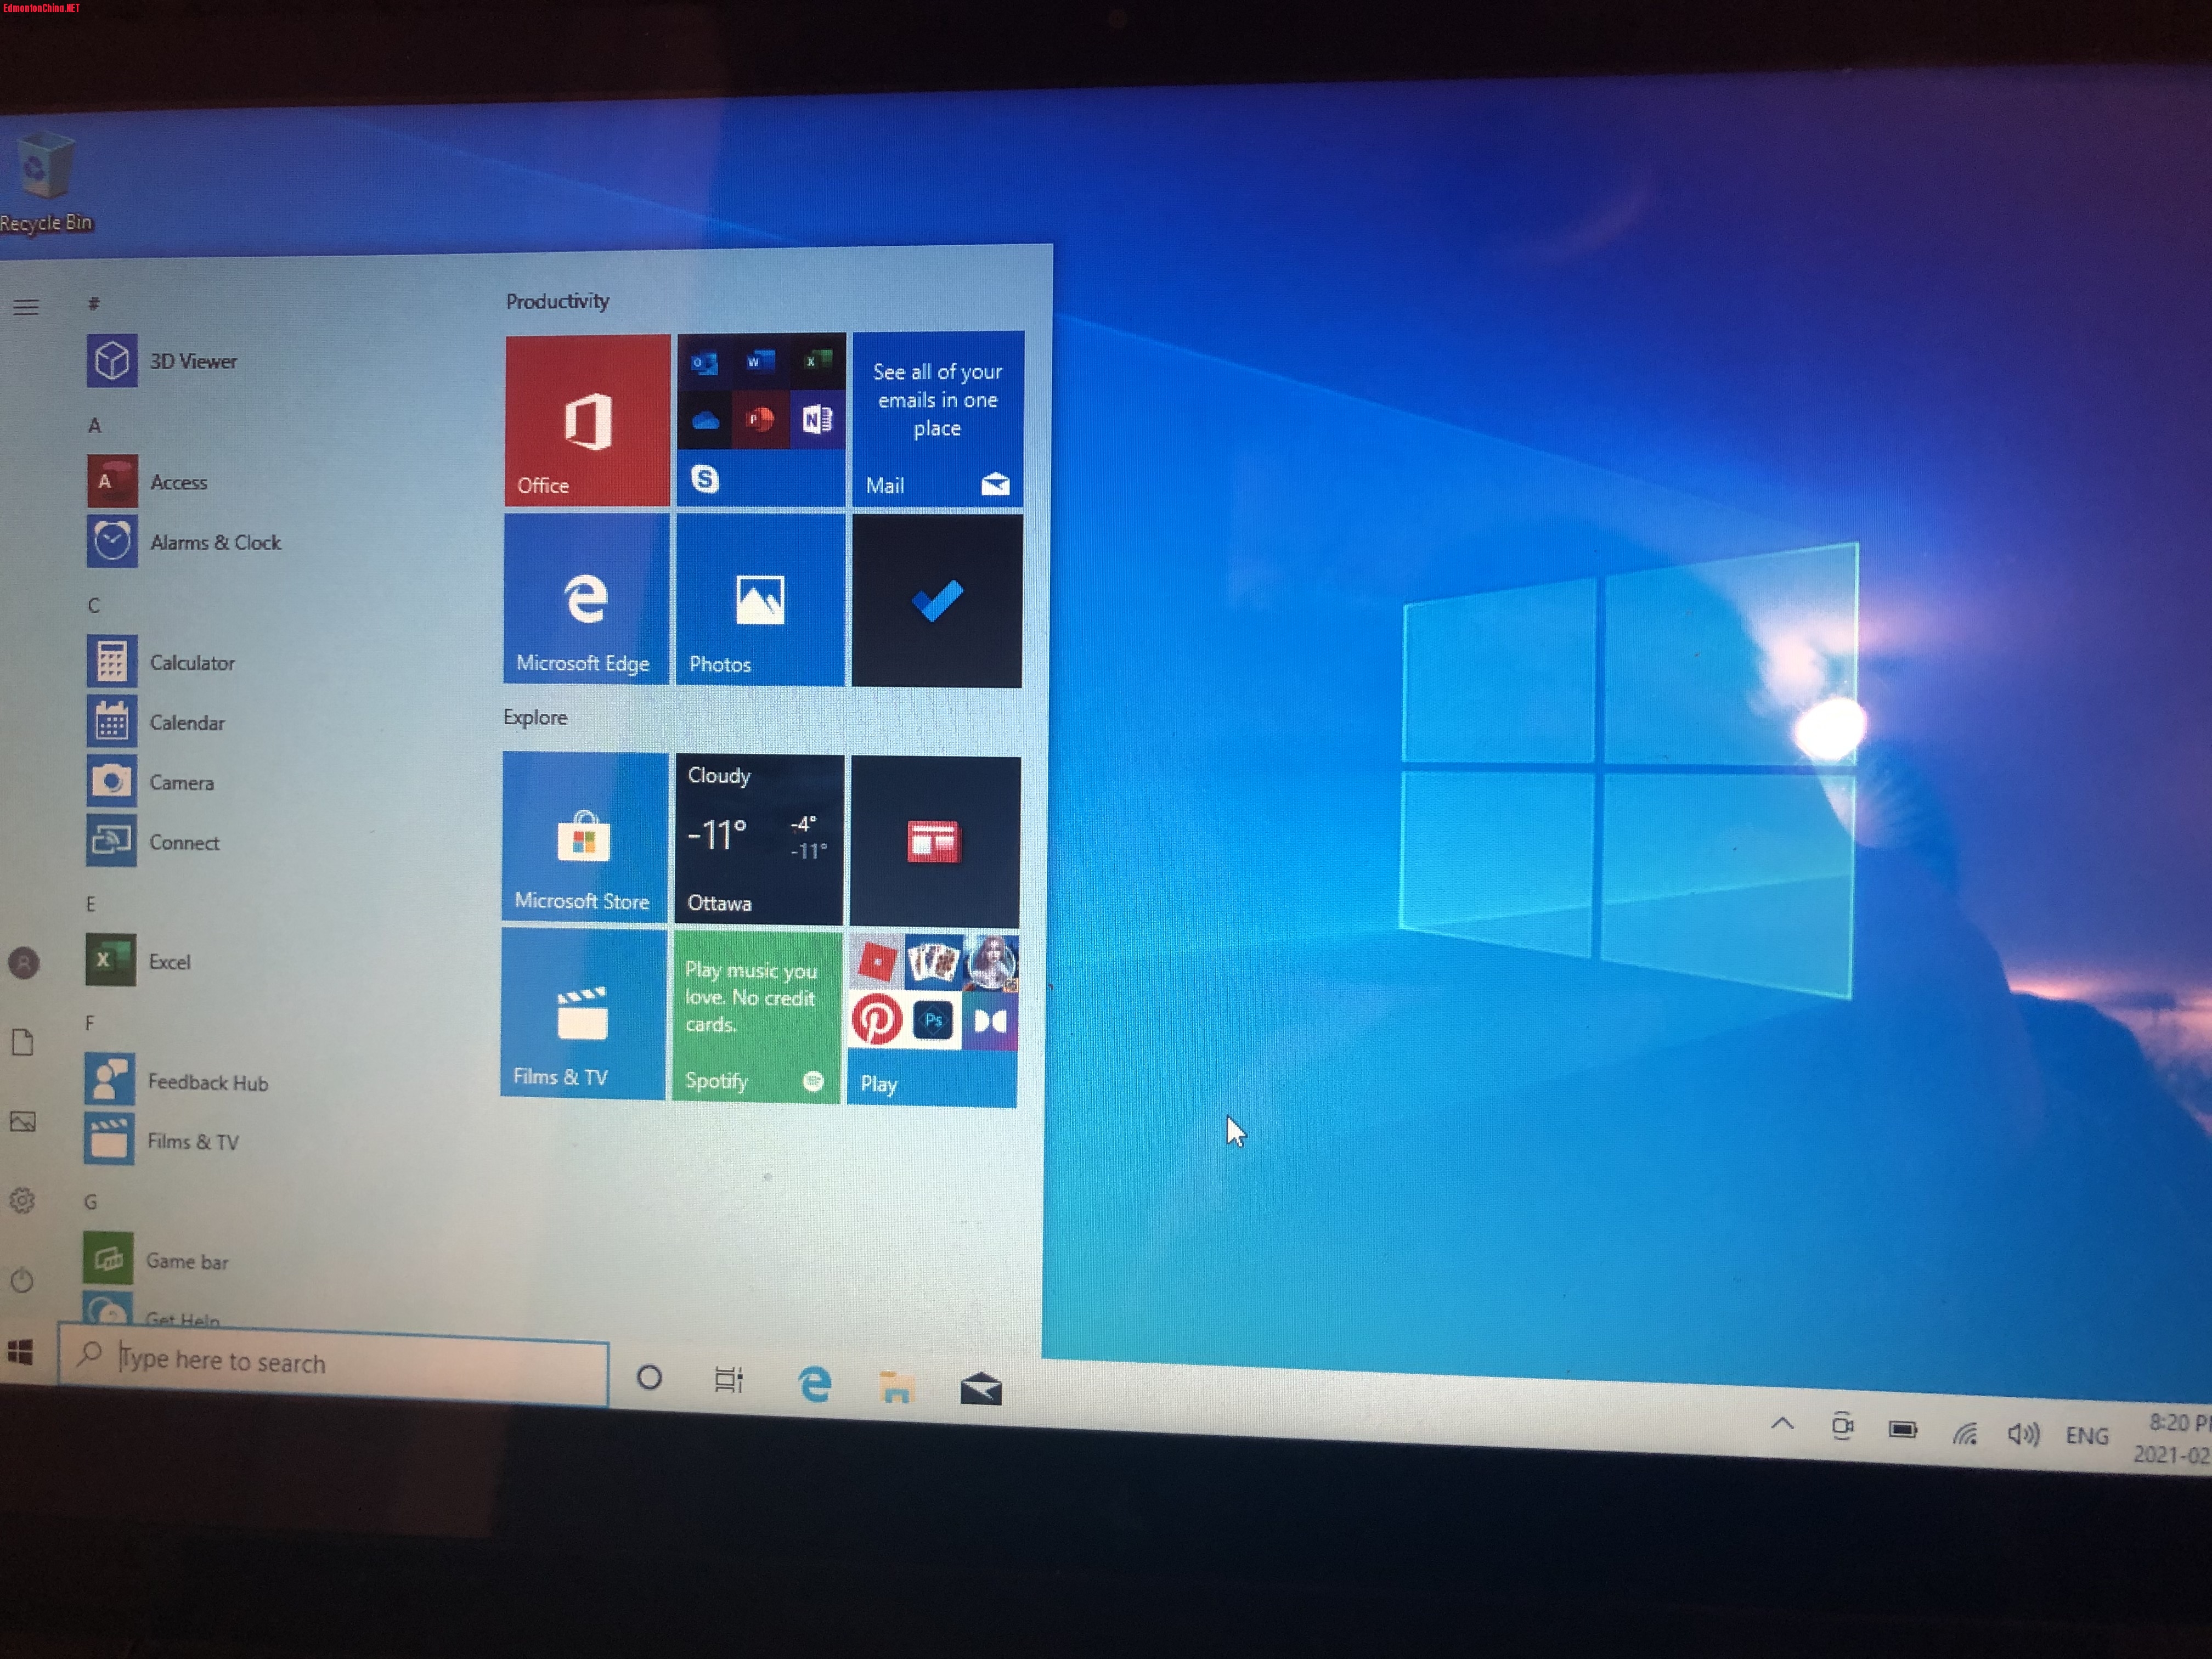Open Documents from the Start sidebar
Image resolution: width=2212 pixels, height=1659 pixels.
pos(23,1041)
